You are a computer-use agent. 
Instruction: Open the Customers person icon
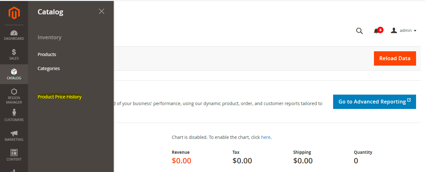click(x=14, y=112)
